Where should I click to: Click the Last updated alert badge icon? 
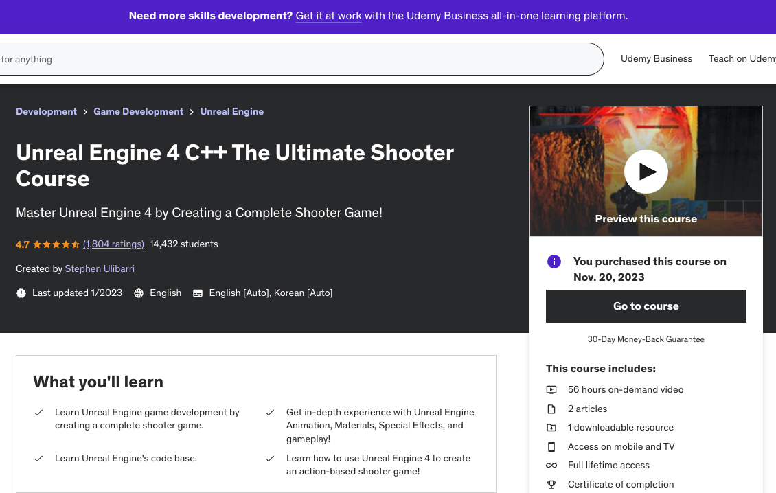tap(21, 293)
